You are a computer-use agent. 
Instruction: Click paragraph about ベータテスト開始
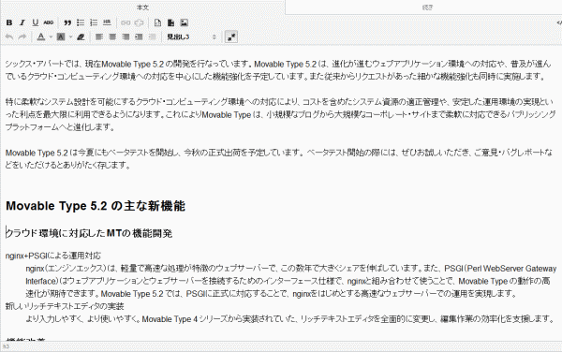279,158
